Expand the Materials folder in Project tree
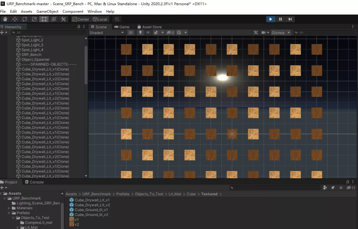Viewport: 358px width, 229px height. (x=9, y=208)
